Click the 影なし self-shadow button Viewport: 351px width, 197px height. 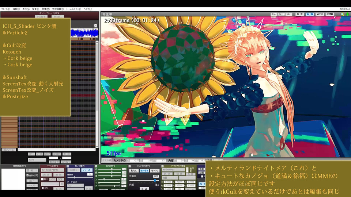[134, 171]
